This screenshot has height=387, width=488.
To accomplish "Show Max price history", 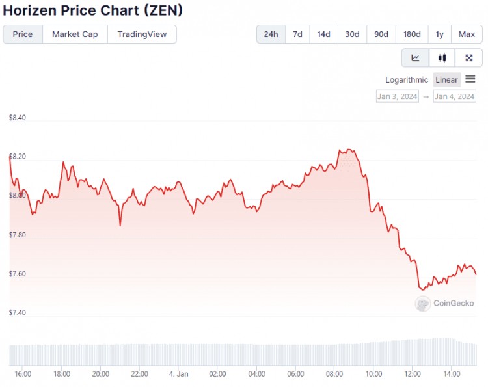I will [467, 34].
